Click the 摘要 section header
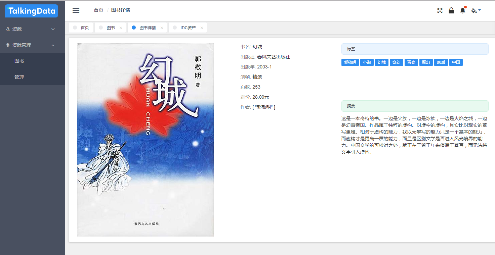495x255 pixels. coord(415,106)
